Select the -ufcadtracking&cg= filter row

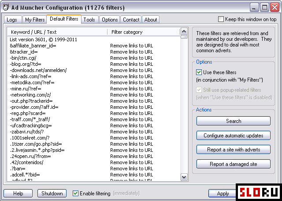click(93, 126)
